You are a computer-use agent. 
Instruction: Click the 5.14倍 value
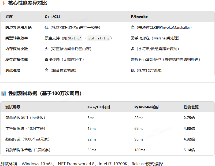(189, 150)
